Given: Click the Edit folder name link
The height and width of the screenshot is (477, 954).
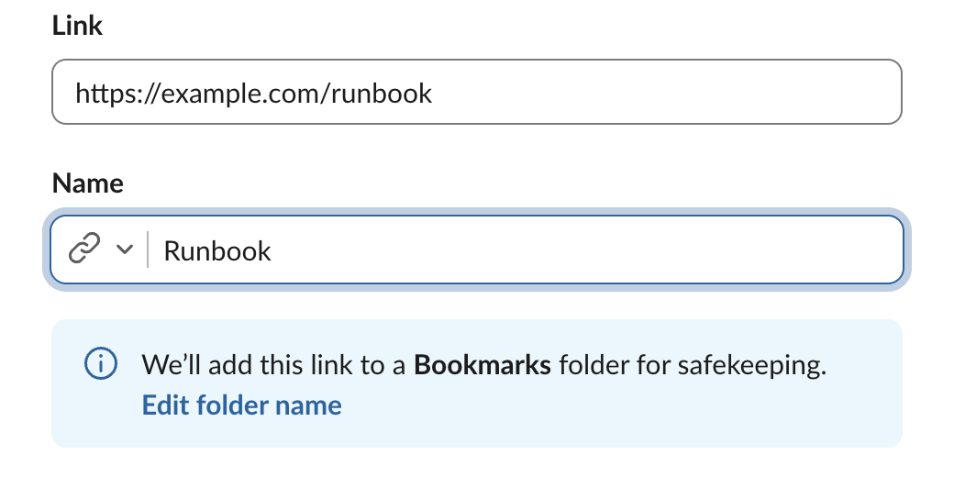Looking at the screenshot, I should [x=241, y=405].
